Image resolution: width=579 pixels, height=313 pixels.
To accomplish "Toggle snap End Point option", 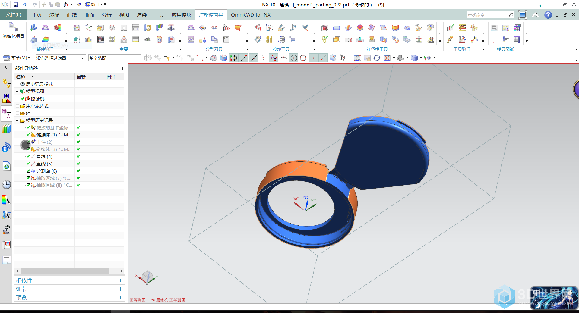I will coord(244,58).
